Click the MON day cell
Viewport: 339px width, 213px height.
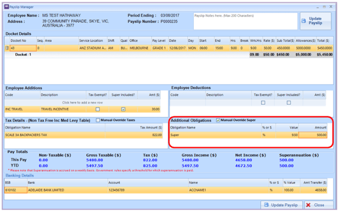193,48
